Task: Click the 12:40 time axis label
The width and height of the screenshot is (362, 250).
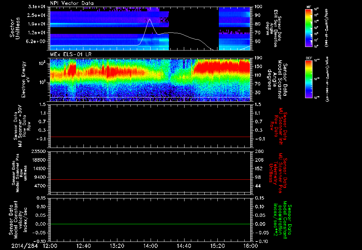Action: tap(83, 246)
